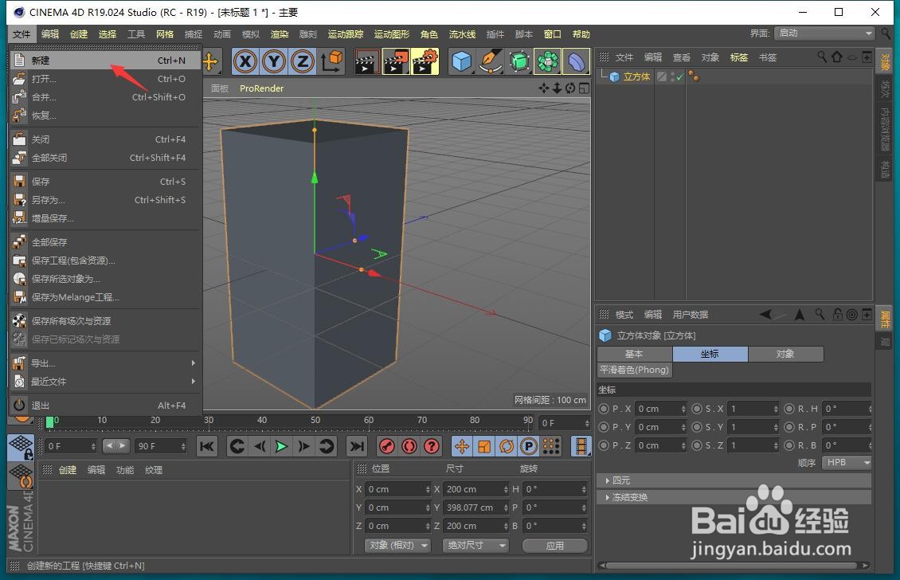Choose 另存为 from file menu
This screenshot has height=580, width=900.
point(105,200)
